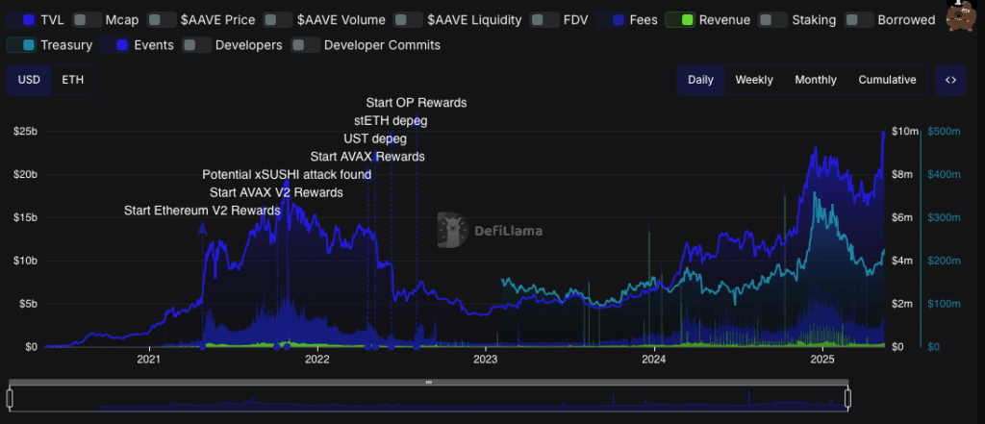The width and height of the screenshot is (985, 424).
Task: Click the 2023 axis label
Action: (x=486, y=360)
